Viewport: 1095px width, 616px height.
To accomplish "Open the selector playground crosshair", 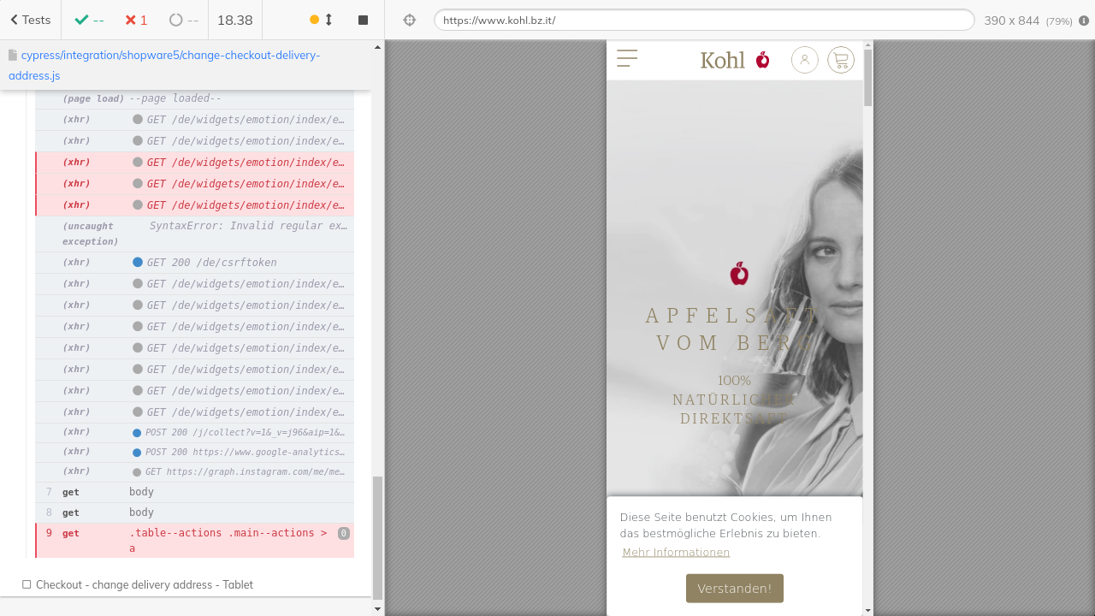I will (x=409, y=20).
